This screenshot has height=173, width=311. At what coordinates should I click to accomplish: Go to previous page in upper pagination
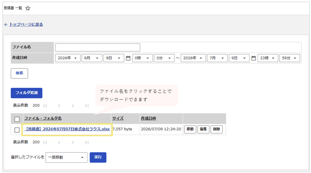[x=59, y=106]
